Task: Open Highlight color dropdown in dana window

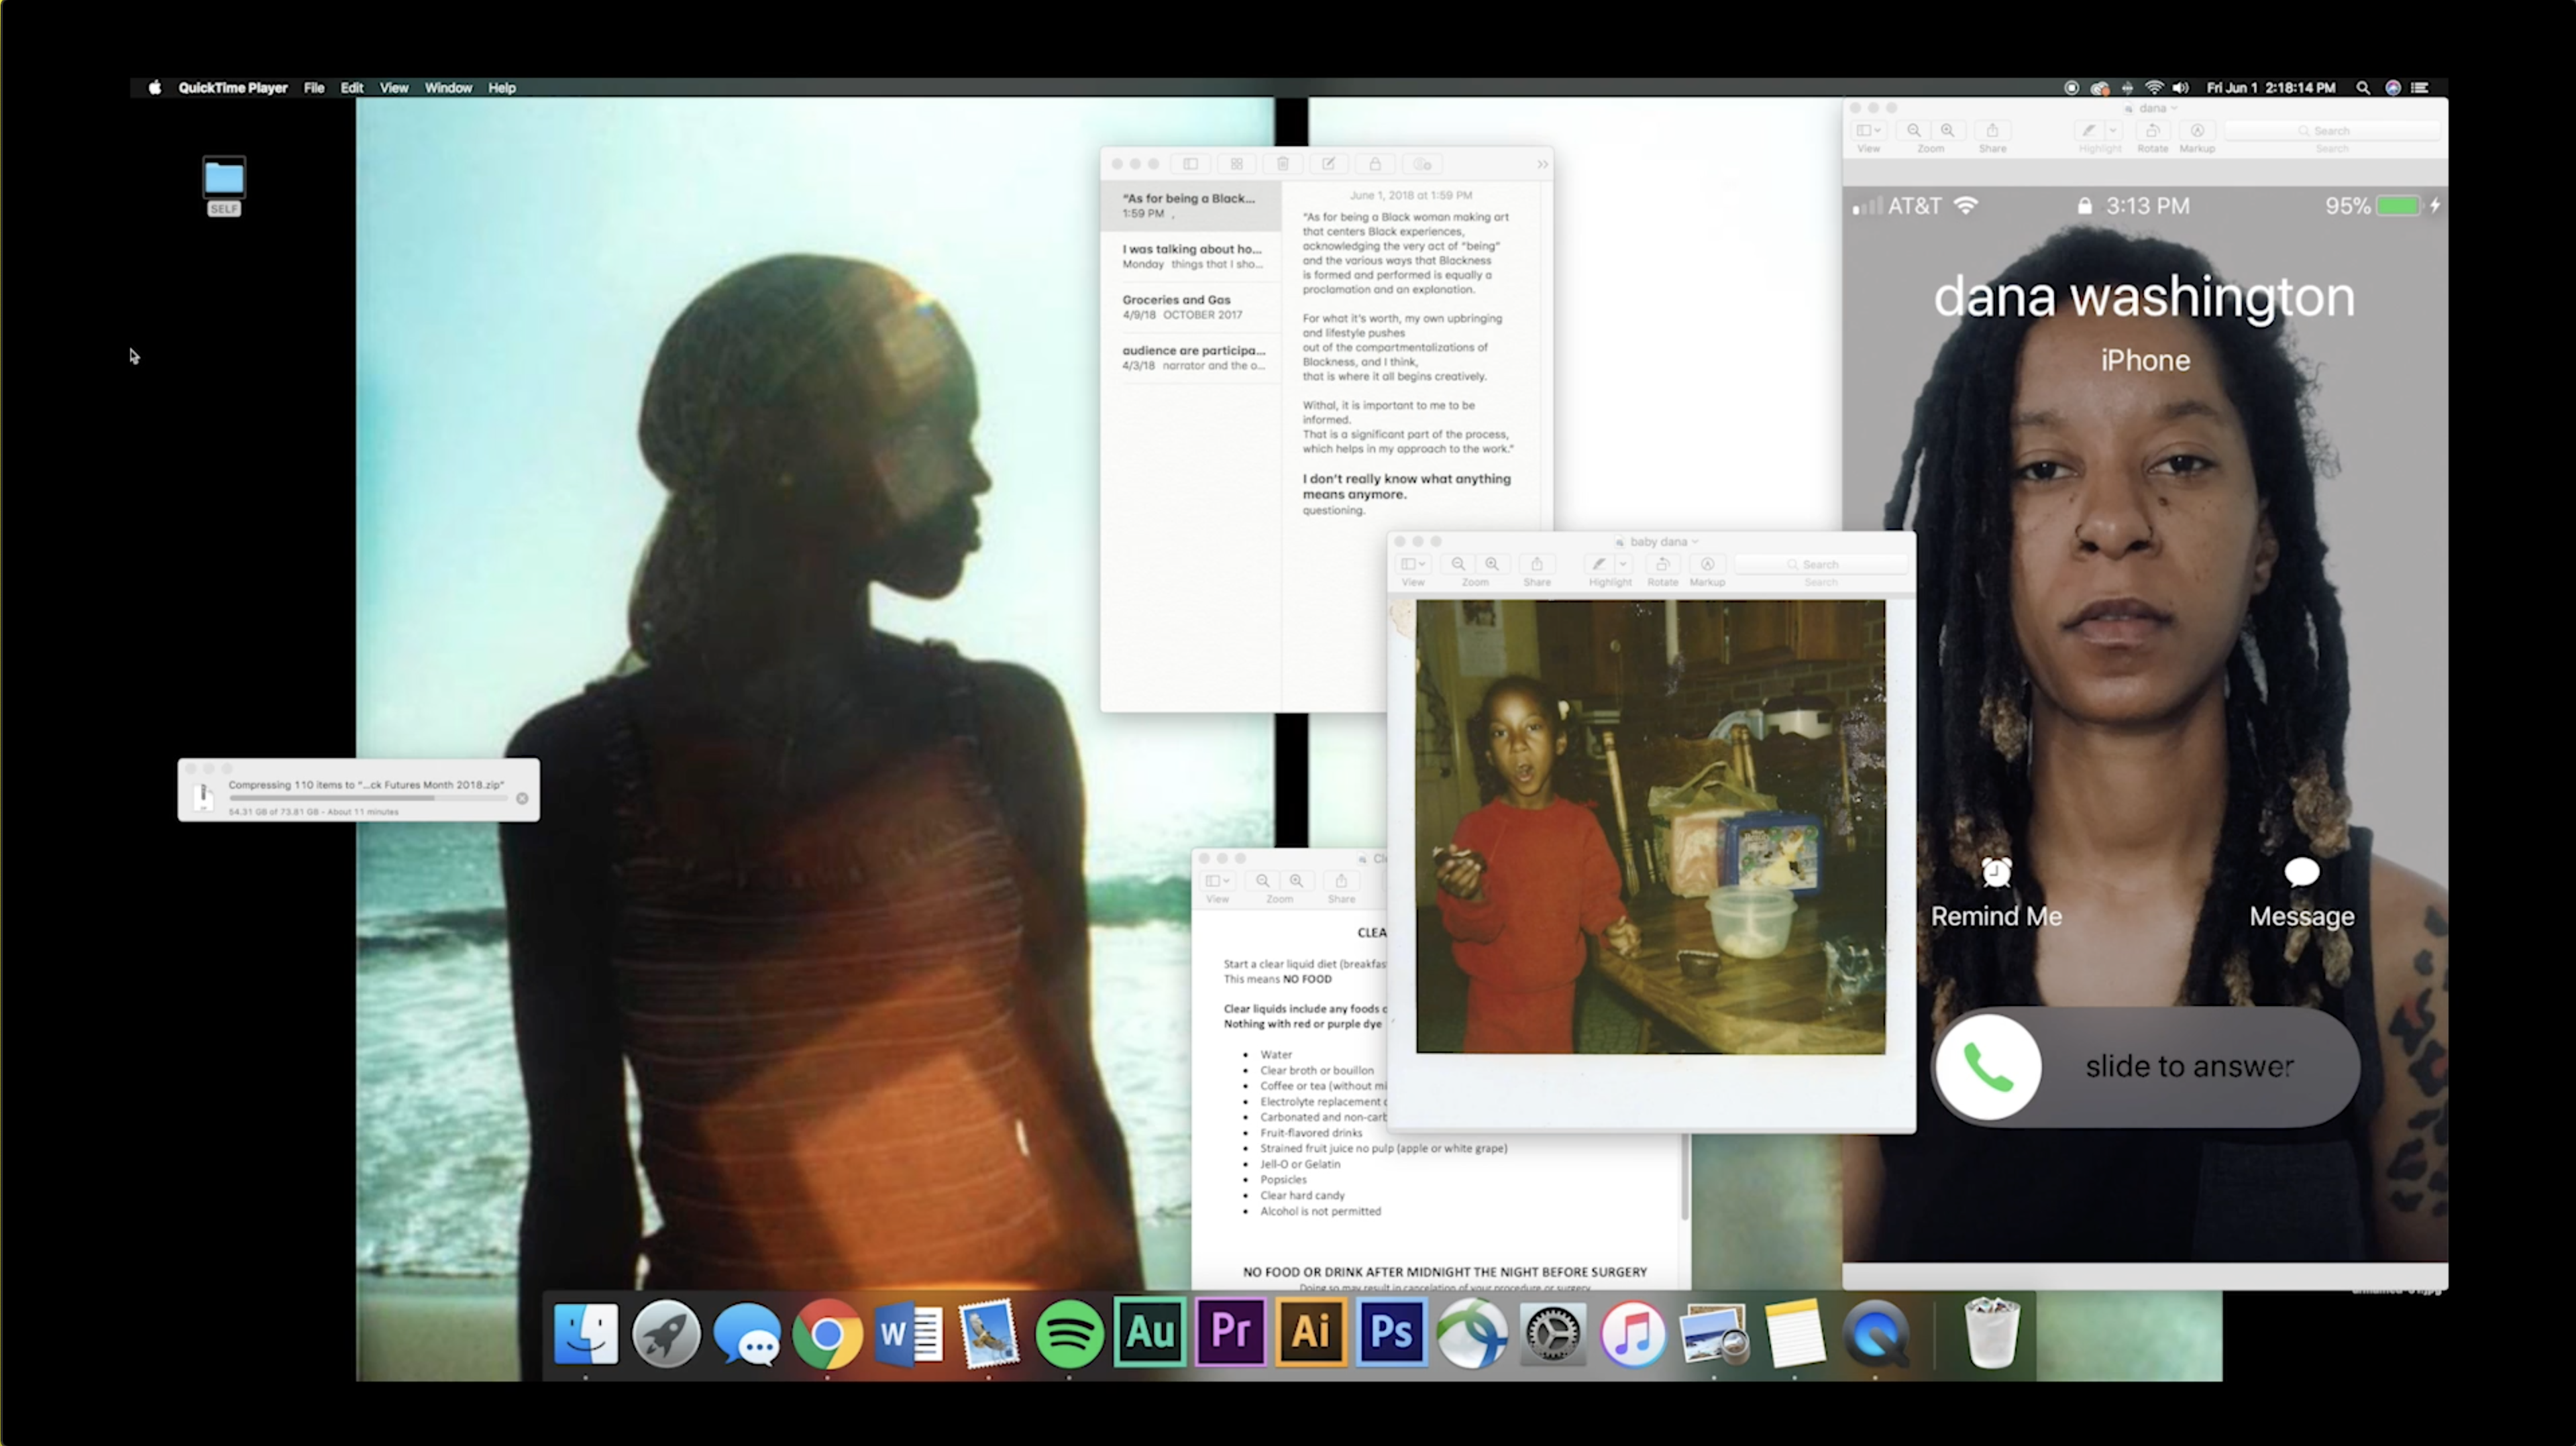Action: pyautogui.click(x=2113, y=131)
